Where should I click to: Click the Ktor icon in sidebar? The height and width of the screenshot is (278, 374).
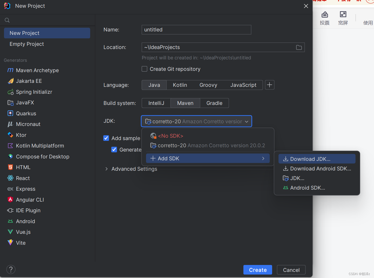pyautogui.click(x=10, y=135)
